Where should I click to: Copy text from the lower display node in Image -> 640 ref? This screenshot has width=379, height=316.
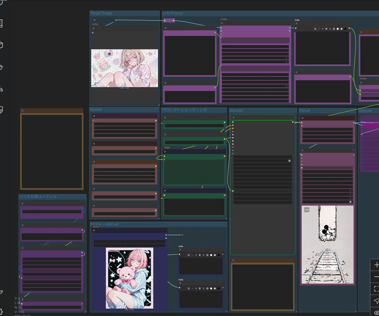[x=188, y=288]
